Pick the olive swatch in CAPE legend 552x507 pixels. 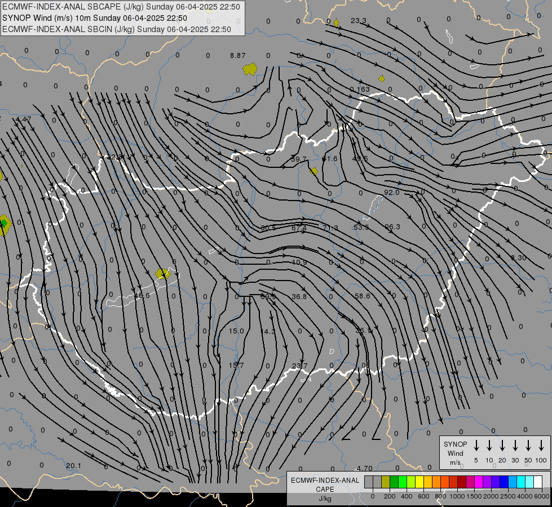386,482
